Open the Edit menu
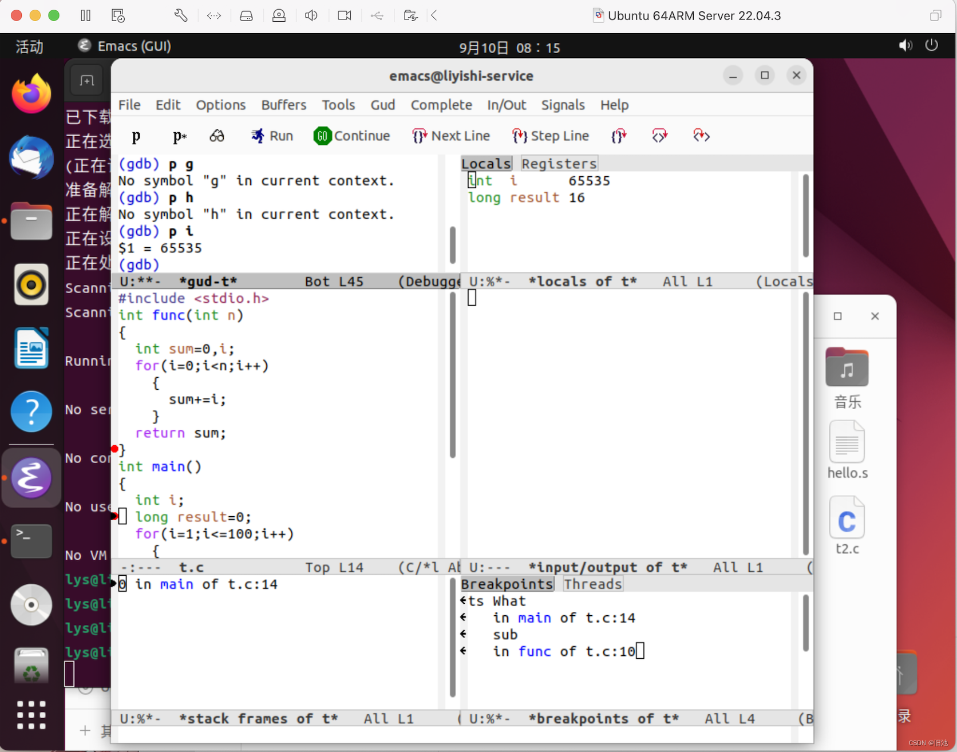957x752 pixels. [168, 105]
